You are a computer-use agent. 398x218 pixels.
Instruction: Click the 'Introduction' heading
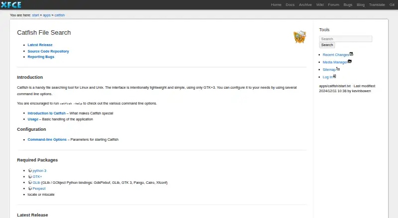coord(30,77)
